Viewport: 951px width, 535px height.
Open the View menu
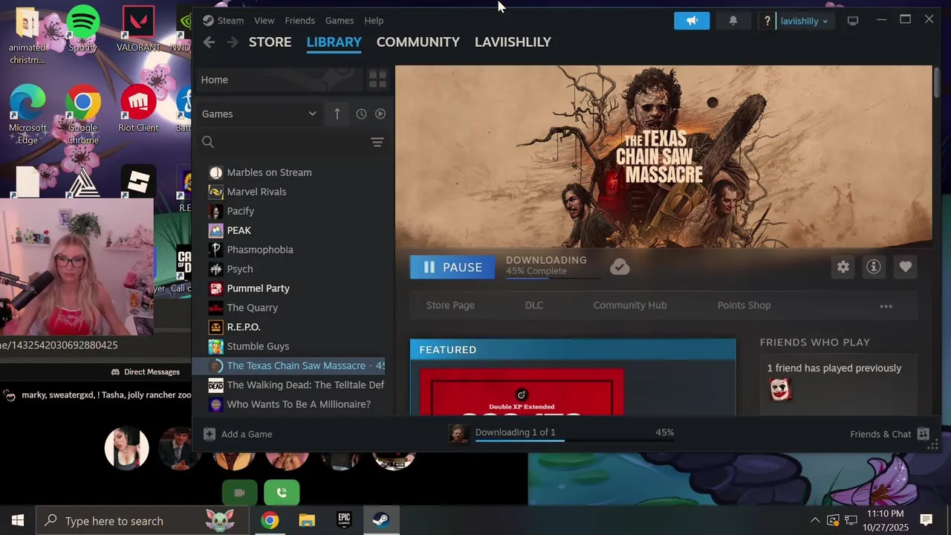click(264, 20)
